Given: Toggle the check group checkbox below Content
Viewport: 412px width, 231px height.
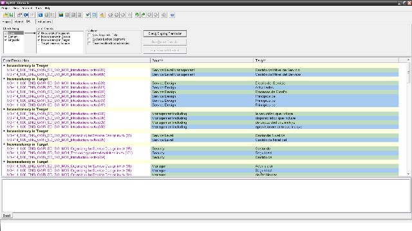Looking at the screenshot, I should 6,40.
